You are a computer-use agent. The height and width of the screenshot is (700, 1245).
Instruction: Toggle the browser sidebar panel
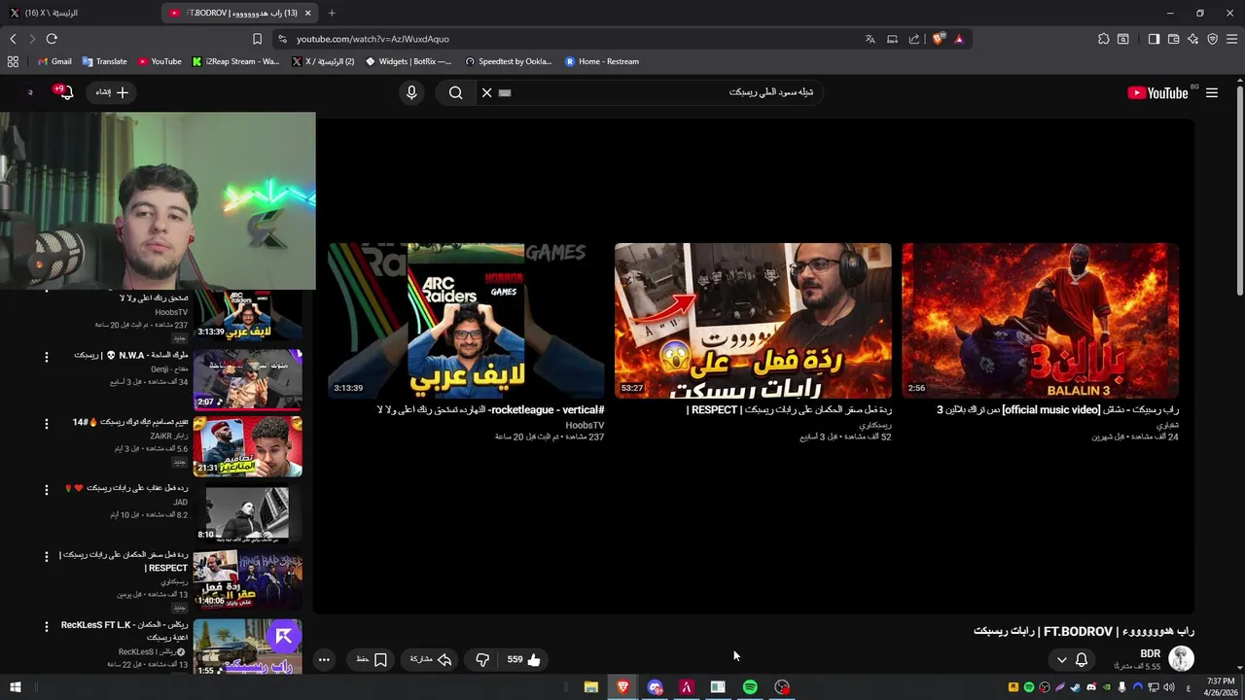pyautogui.click(x=1154, y=39)
